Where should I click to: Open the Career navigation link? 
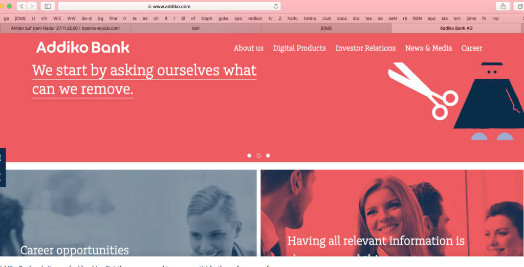click(472, 48)
